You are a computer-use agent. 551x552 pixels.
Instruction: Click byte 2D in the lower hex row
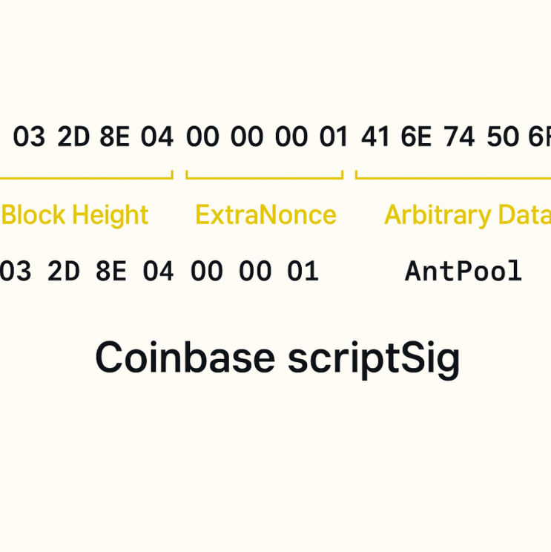[x=63, y=271]
